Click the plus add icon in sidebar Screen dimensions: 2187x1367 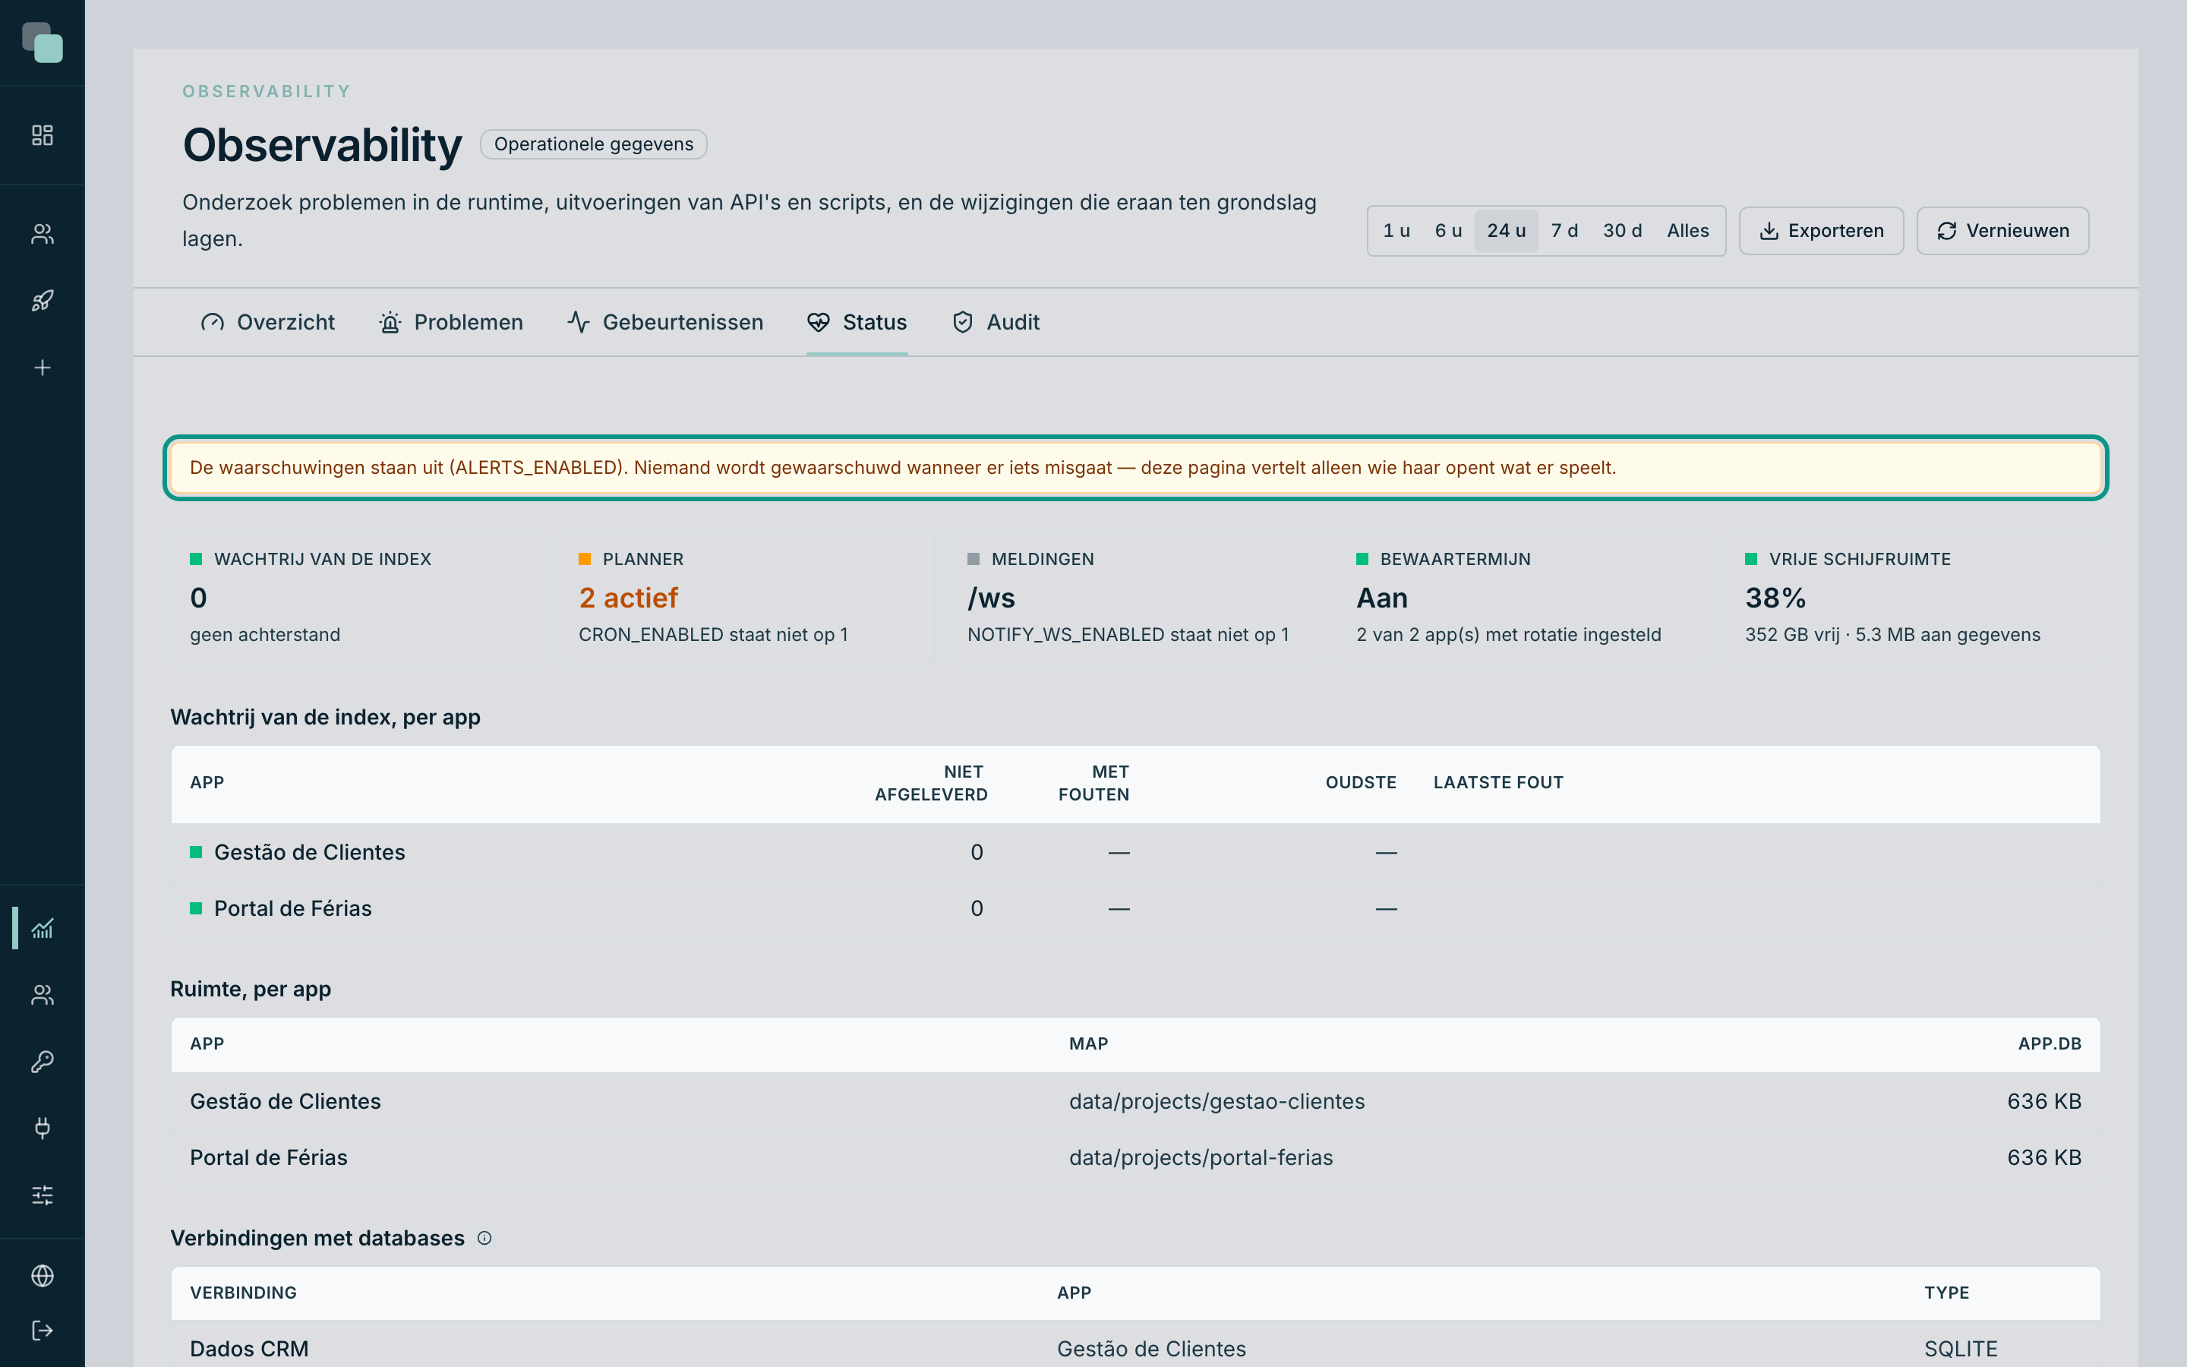pyautogui.click(x=43, y=367)
